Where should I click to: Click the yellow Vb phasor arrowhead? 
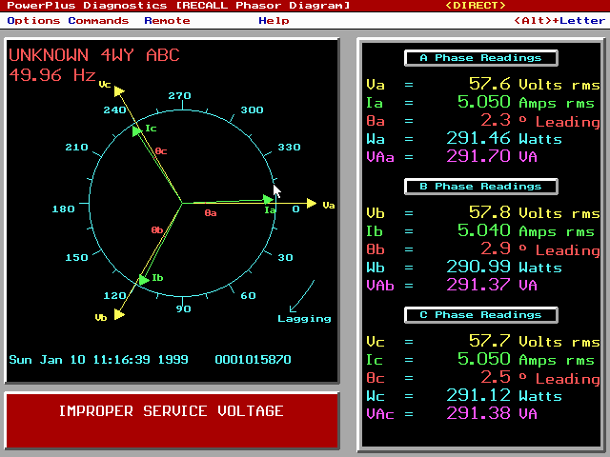coord(118,313)
